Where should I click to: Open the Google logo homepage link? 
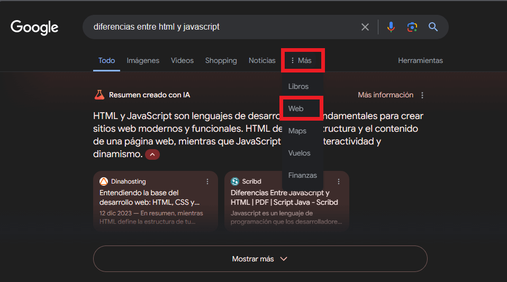pyautogui.click(x=34, y=28)
